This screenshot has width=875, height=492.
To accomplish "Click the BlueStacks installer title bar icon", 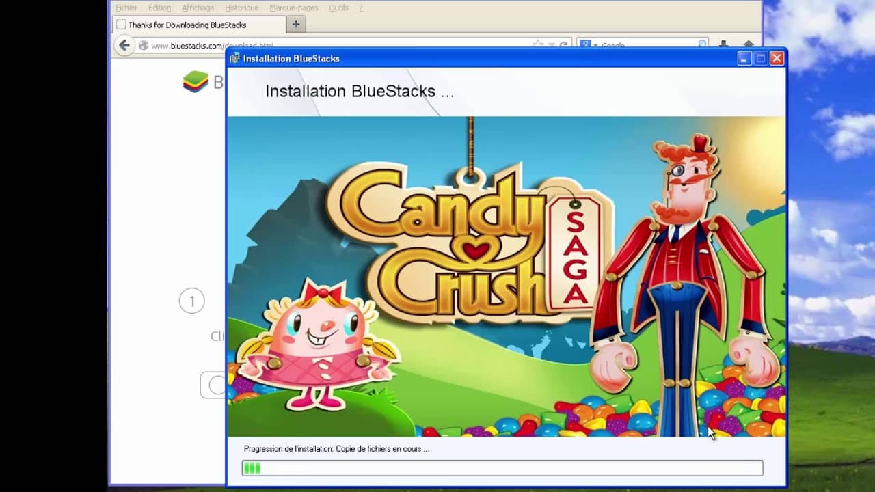I will (x=234, y=58).
